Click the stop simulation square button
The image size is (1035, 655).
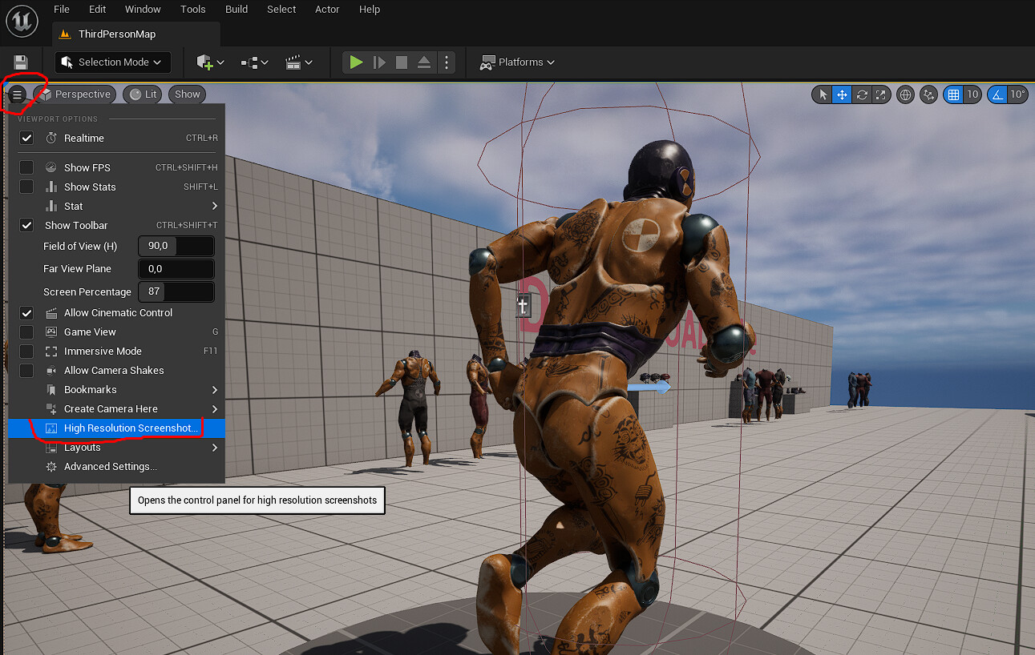point(402,62)
